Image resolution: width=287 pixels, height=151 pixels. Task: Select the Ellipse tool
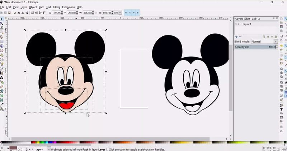click(2, 50)
